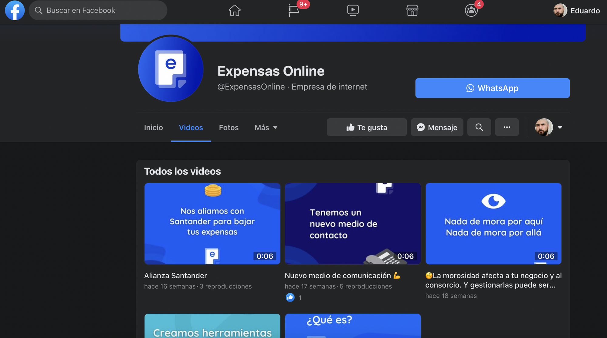The height and width of the screenshot is (338, 607).
Task: Open Eduardo's profile in the top bar
Action: pyautogui.click(x=576, y=11)
